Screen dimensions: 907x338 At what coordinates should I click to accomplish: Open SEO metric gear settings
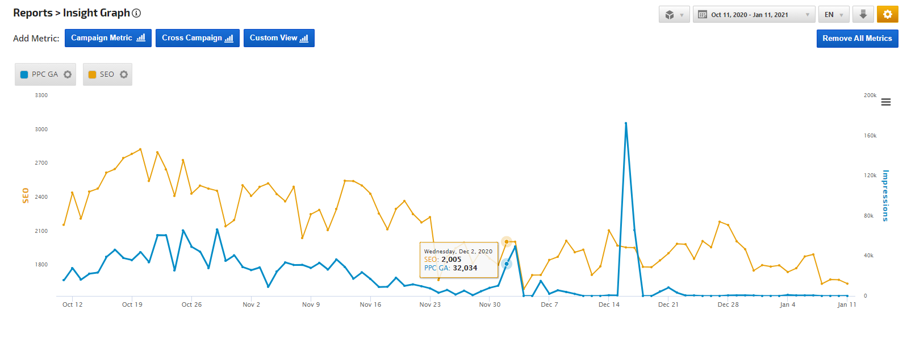point(124,74)
